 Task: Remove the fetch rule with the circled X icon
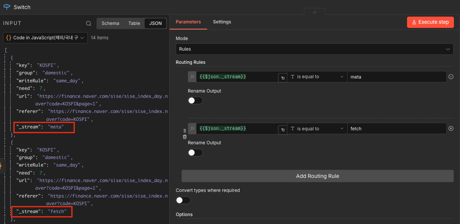click(451, 128)
